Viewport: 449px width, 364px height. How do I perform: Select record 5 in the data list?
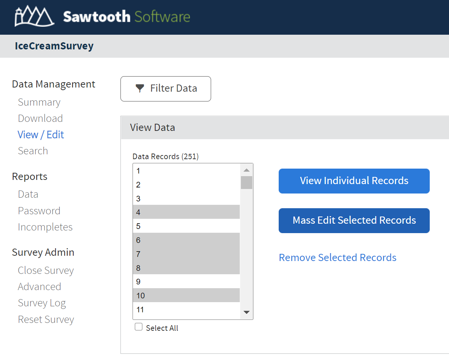(186, 226)
